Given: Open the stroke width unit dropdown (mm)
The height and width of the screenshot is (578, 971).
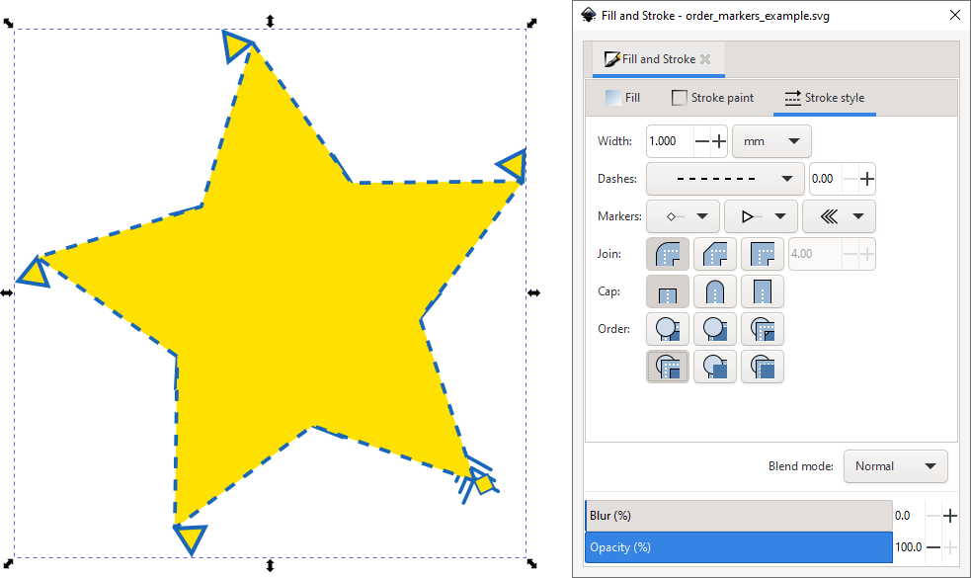Looking at the screenshot, I should (771, 141).
